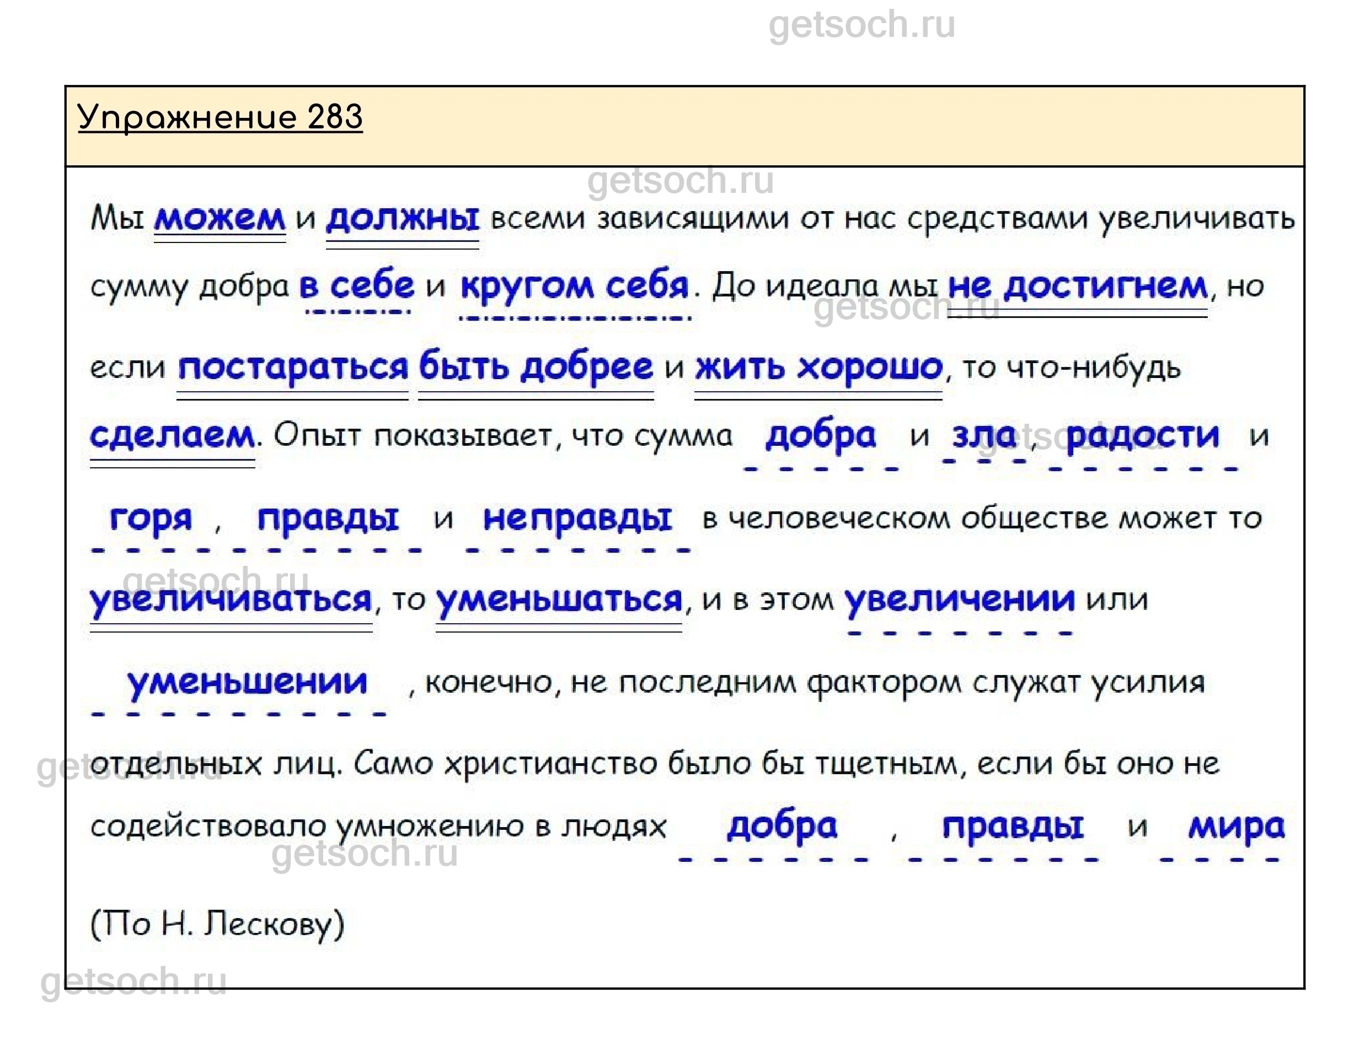Click the bold word "горя"

[151, 518]
